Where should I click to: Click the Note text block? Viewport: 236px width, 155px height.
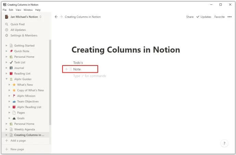77,69
